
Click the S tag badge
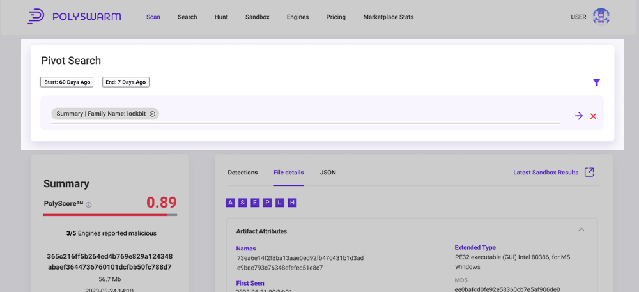(x=242, y=203)
